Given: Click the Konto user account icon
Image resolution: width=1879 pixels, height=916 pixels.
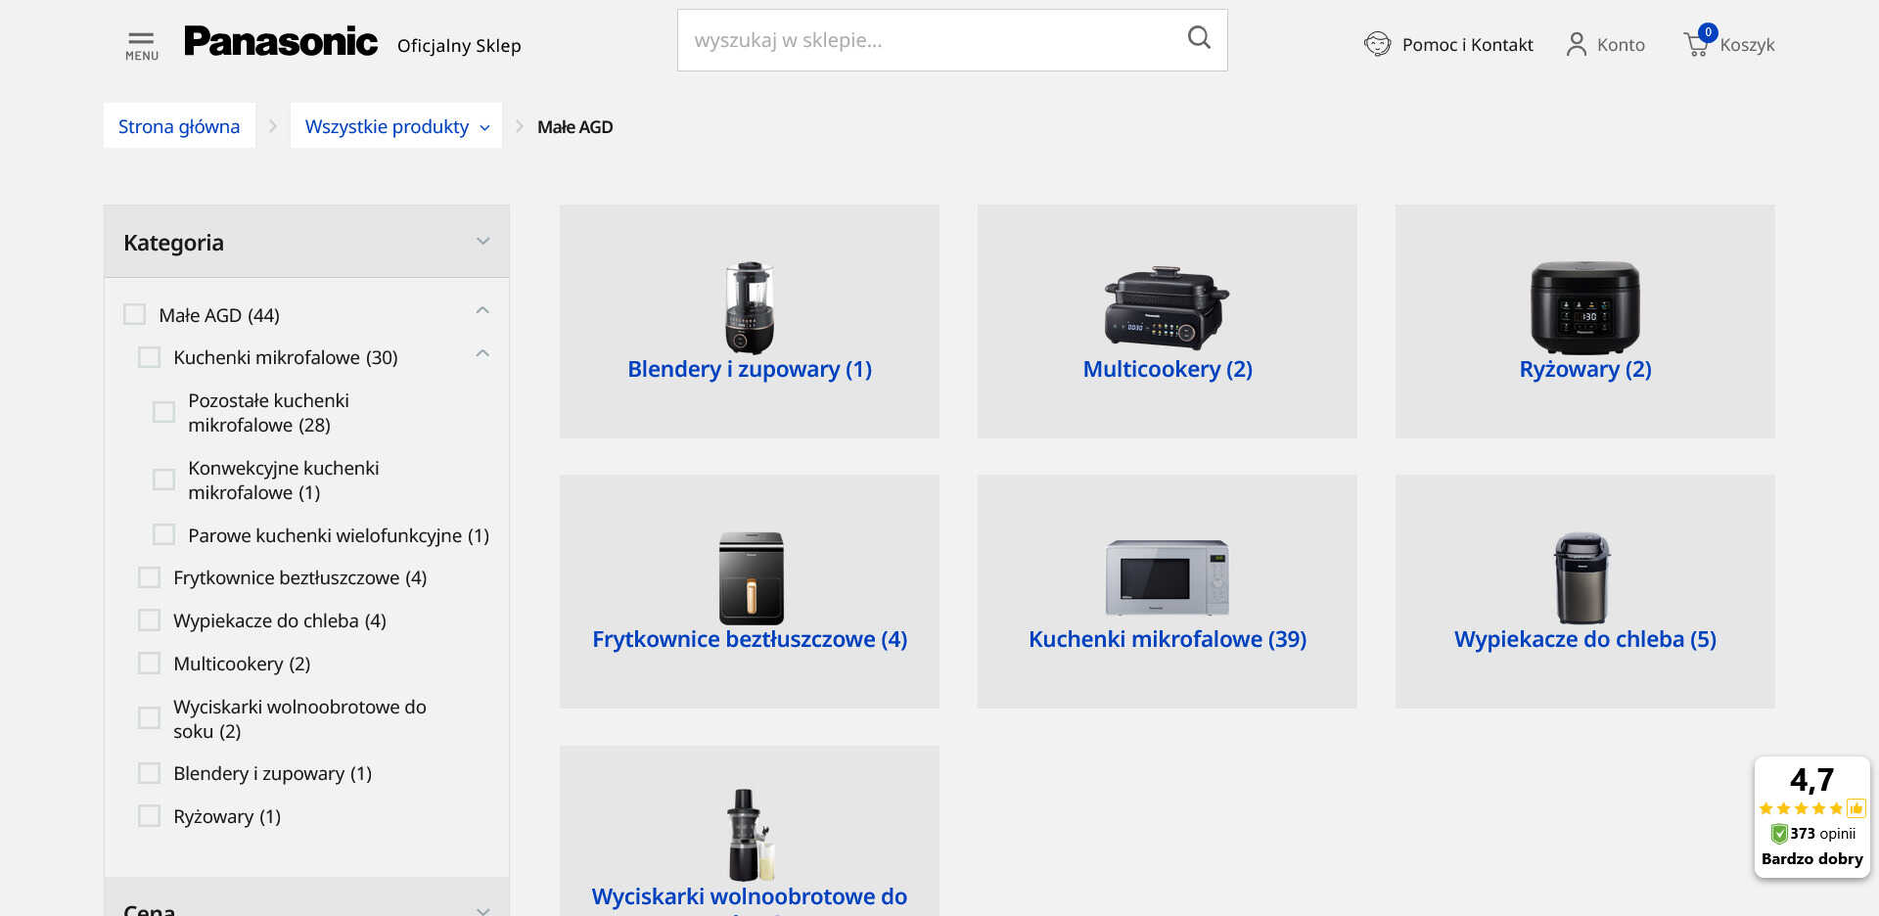Looking at the screenshot, I should coord(1576,44).
